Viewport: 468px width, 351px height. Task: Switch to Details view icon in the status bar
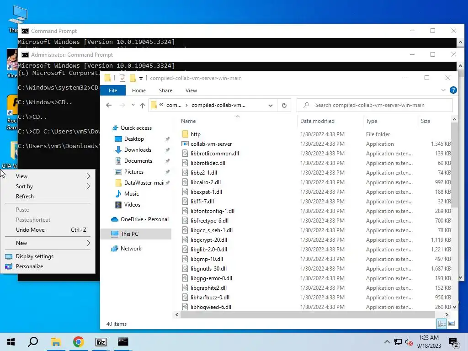click(442, 324)
